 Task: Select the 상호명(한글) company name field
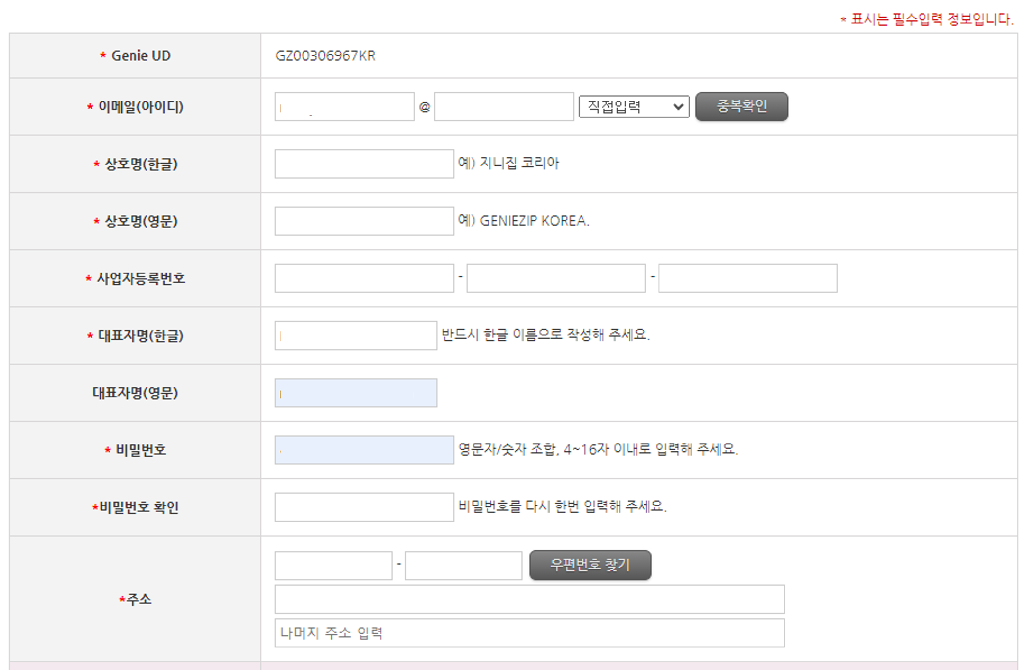[x=364, y=164]
